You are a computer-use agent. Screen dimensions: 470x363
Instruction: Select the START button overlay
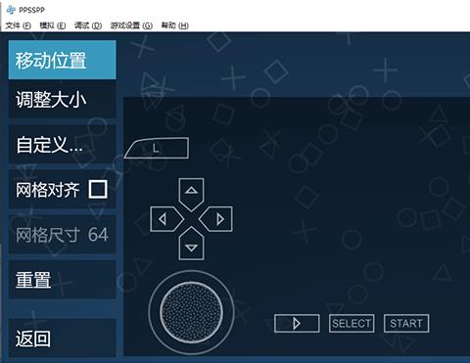(406, 324)
